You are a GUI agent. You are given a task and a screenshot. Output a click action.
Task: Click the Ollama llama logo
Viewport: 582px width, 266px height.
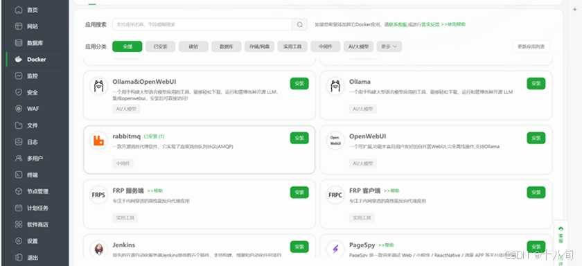coord(335,86)
